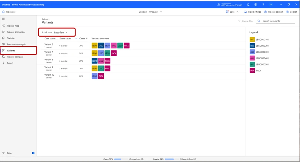Click LEGOLOC501 legend swatch
300x162 pixels.
252,64
